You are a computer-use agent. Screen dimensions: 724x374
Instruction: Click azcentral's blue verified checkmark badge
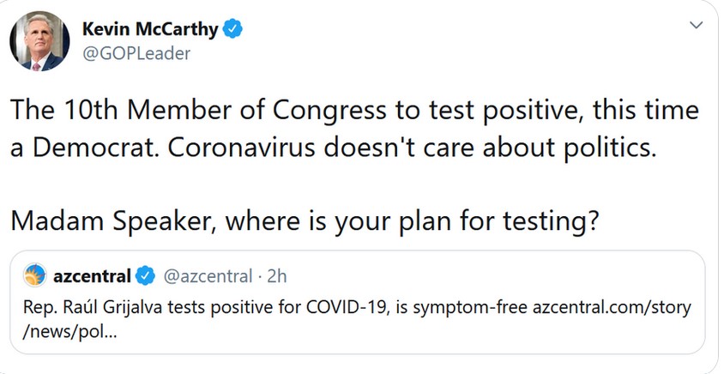click(x=145, y=276)
